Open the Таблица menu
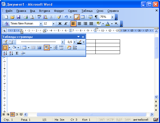Screen dimensions: 160x123 (87, 11)
